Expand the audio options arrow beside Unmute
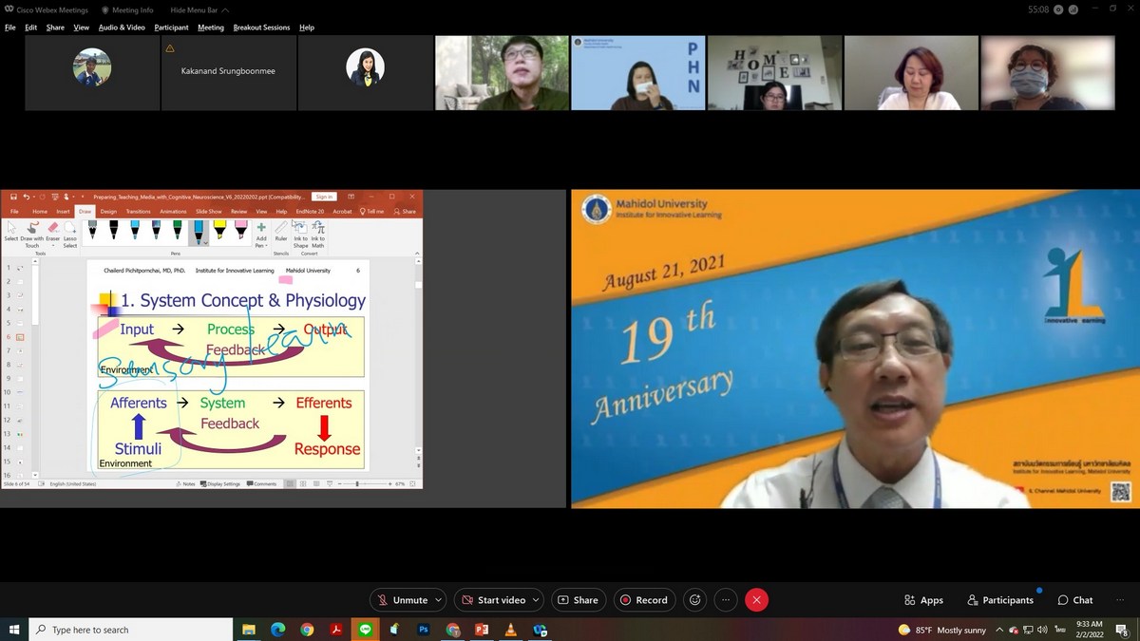The image size is (1140, 641). 438,600
